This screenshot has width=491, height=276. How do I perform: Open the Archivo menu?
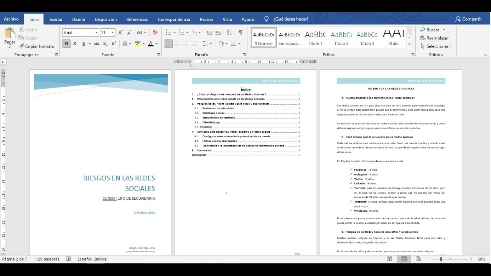pos(12,19)
